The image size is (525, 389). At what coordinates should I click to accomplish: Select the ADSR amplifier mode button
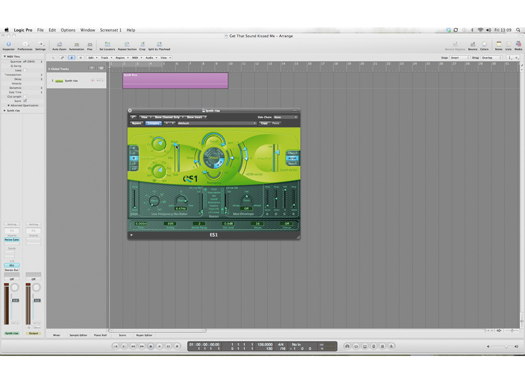(x=292, y=158)
